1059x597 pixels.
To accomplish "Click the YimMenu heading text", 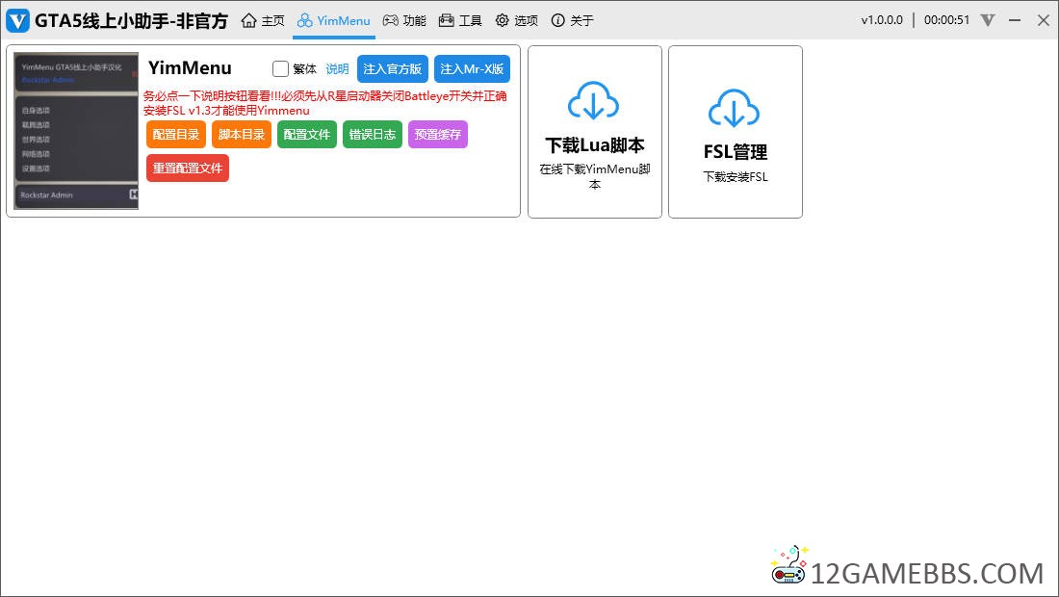I will (x=190, y=67).
